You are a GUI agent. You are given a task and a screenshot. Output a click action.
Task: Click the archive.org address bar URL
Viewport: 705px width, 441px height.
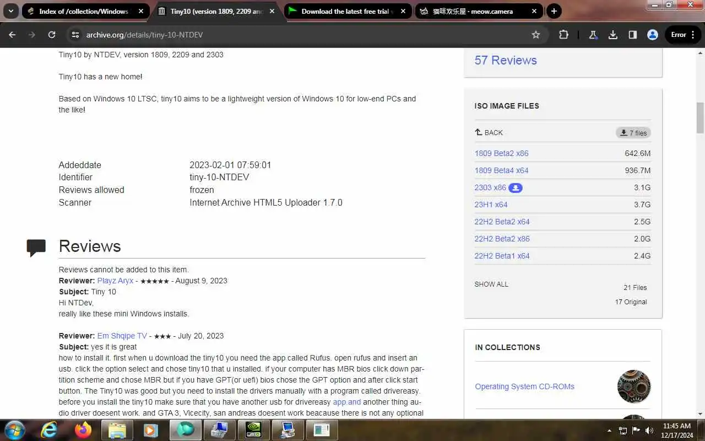coord(144,35)
